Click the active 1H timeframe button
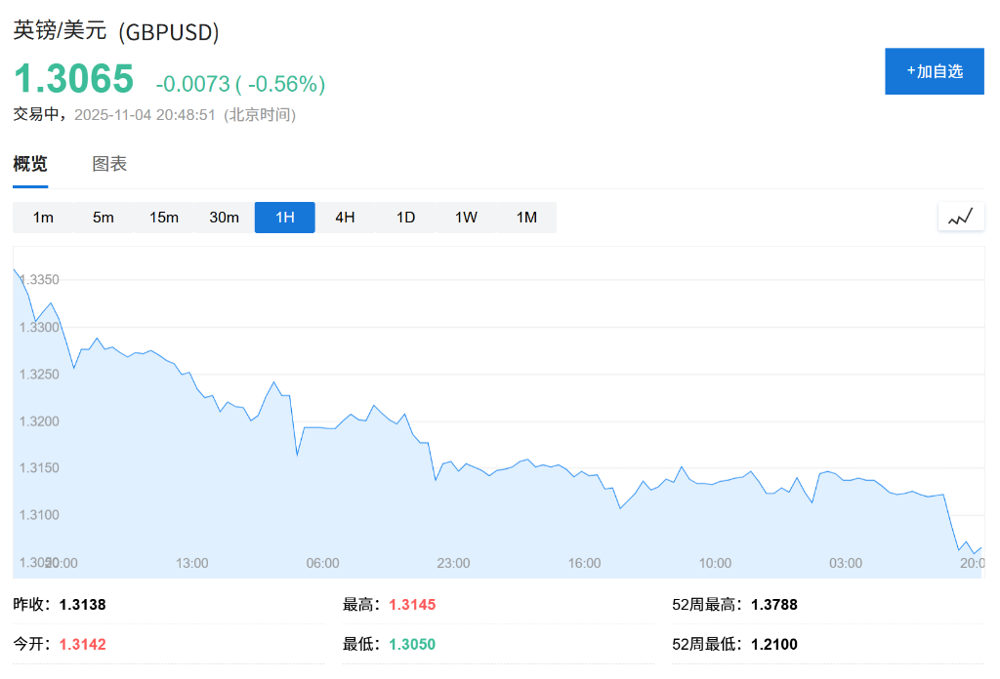The height and width of the screenshot is (679, 1000). click(x=284, y=218)
